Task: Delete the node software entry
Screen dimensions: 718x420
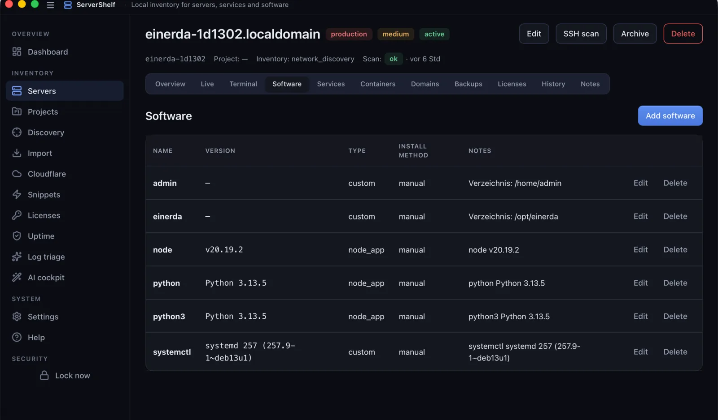Action: pyautogui.click(x=675, y=249)
